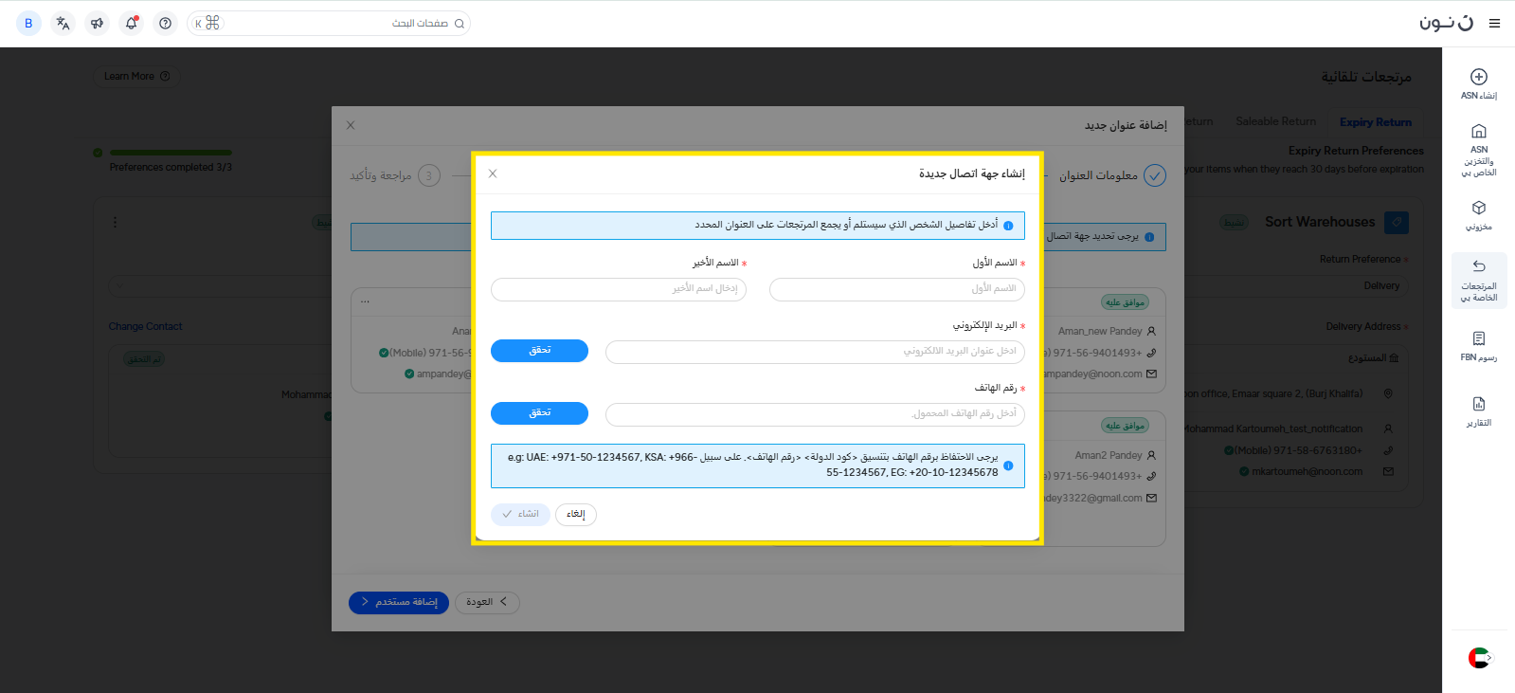Open ASN والتخزين الخاص بي sidebar item

click(1479, 150)
